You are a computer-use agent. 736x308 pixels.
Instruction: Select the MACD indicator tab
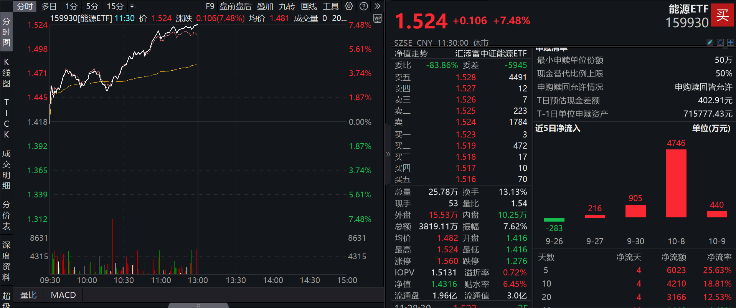click(x=63, y=295)
